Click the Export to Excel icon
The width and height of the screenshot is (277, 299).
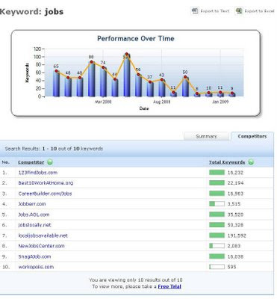(239, 11)
